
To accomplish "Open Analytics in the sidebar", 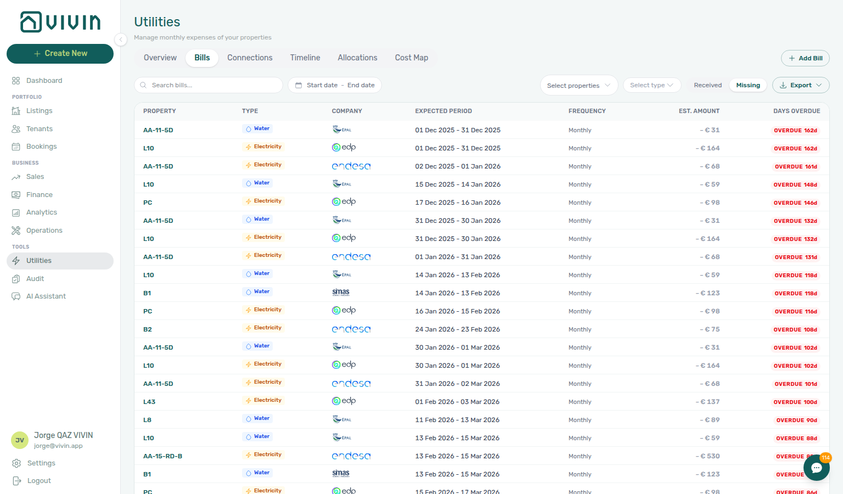I will (41, 212).
